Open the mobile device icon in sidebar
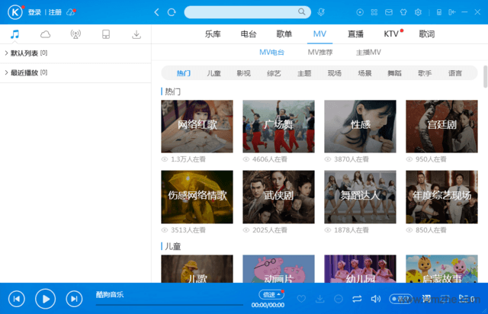This screenshot has width=488, height=314. pos(106,34)
